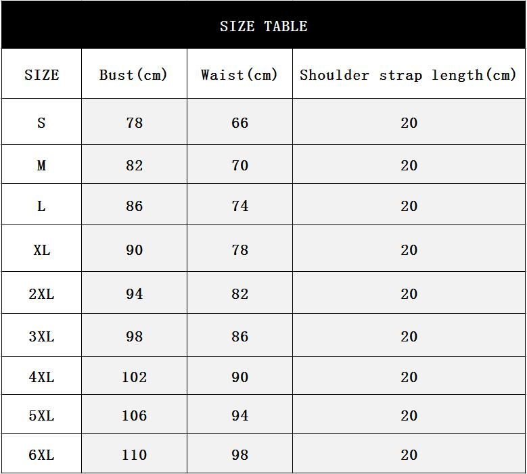
Task: Click the 6XL size row label
Action: (41, 455)
